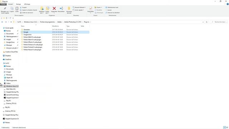229x129 pixels.
Task: Switch to the large icons view using the status bar button
Action: click(x=227, y=128)
